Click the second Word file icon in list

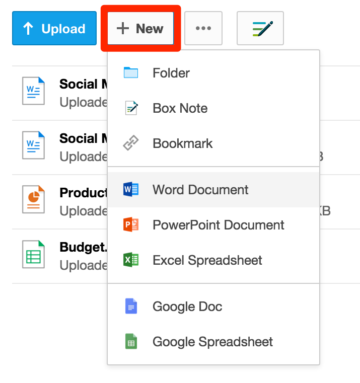point(33,145)
